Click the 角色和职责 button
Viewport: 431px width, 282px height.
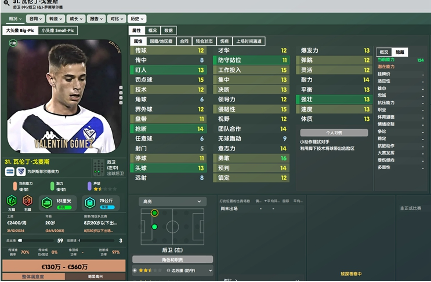pos(172,259)
